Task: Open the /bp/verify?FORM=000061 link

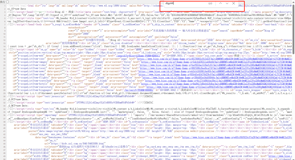Action: point(139,90)
